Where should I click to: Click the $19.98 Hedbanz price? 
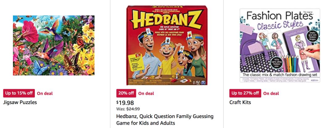(125, 103)
